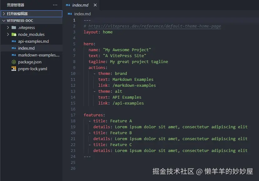Click 'Markdown Examples' text on line 11
Image resolution: width=259 pixels, height=181 pixels.
[133, 80]
